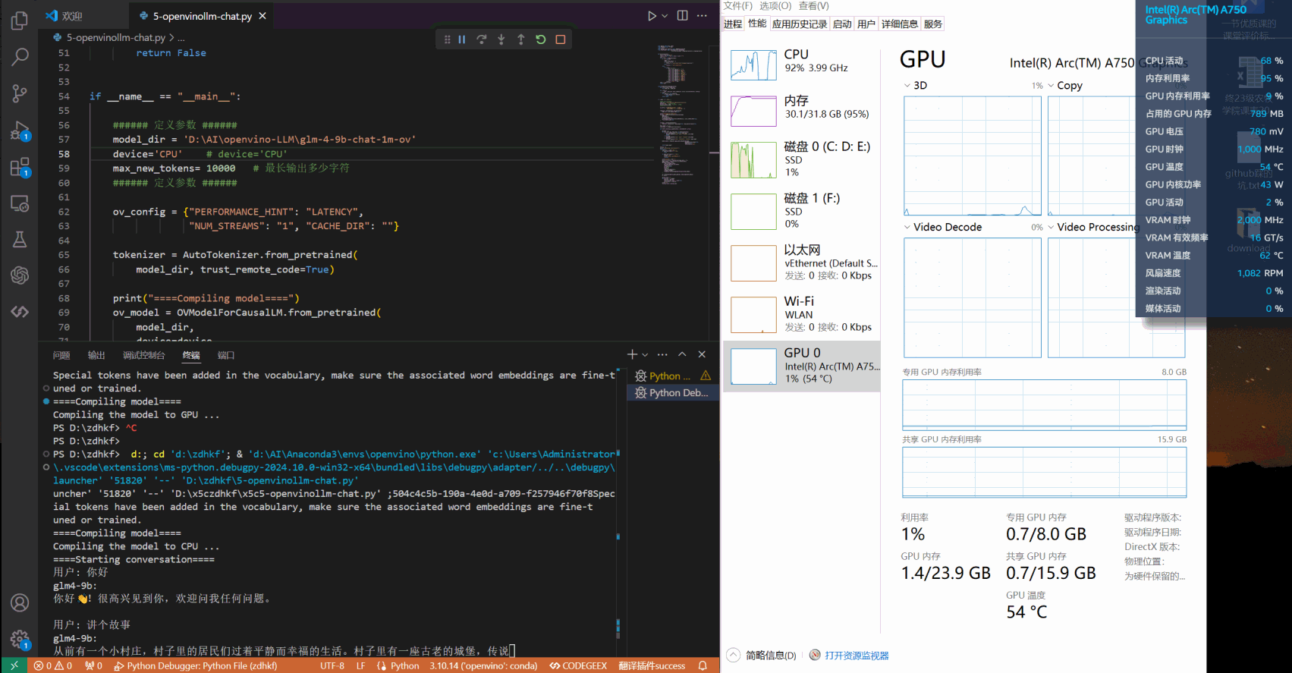Select 内存 performance entry
The height and width of the screenshot is (673, 1292).
(x=802, y=111)
